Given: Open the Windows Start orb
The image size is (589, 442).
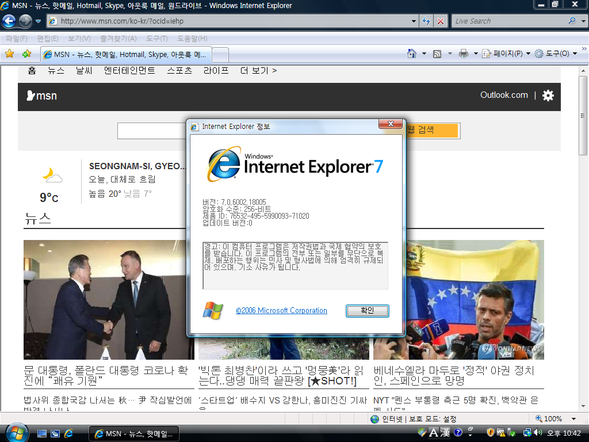Looking at the screenshot, I should coord(17,433).
